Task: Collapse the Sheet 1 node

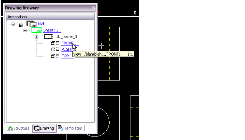Action: 25,30
